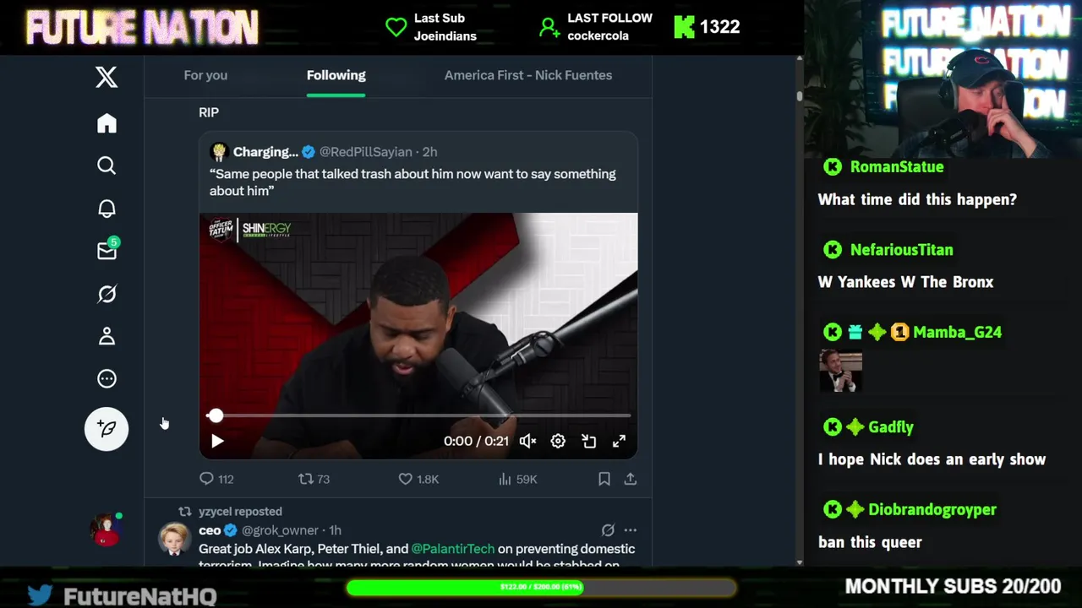Bookmark the RIP post

point(604,479)
